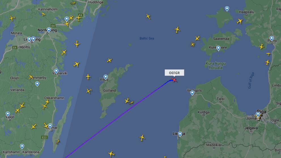Screen dimensions: 281x158
Task: Click the Västervik airport marker
Action: (x=56, y=71)
